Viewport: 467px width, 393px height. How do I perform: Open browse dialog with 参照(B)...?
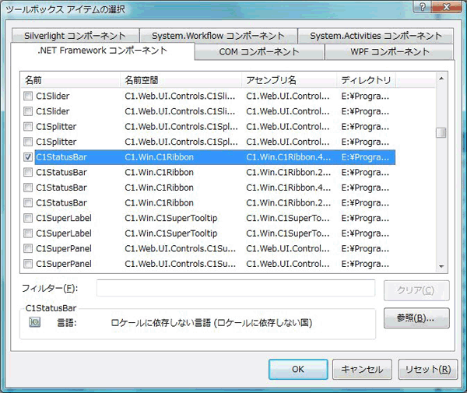pos(416,318)
